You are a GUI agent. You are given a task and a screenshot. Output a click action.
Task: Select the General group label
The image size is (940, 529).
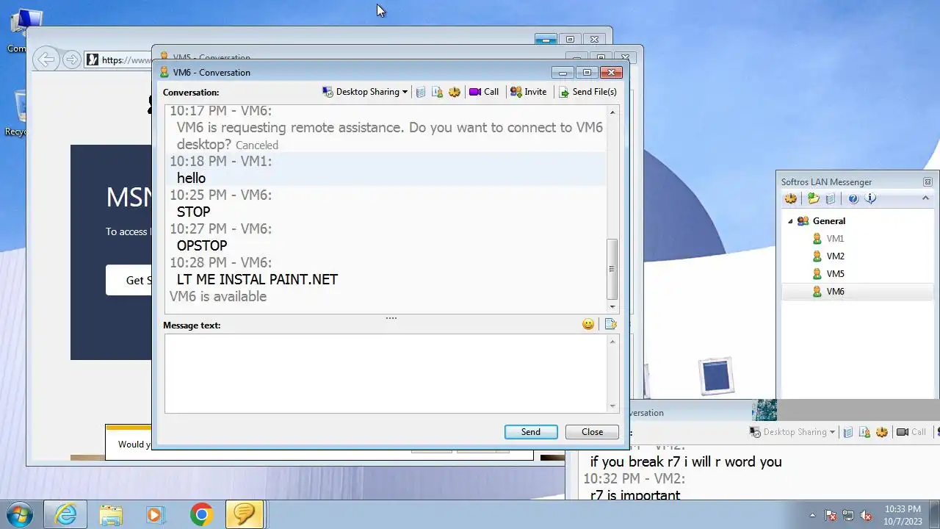point(829,220)
